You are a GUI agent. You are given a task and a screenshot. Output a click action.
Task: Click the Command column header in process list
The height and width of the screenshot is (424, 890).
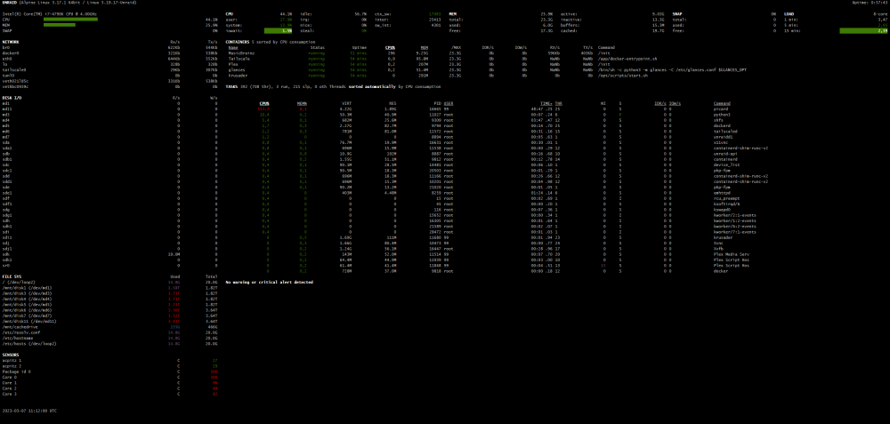[x=722, y=103]
